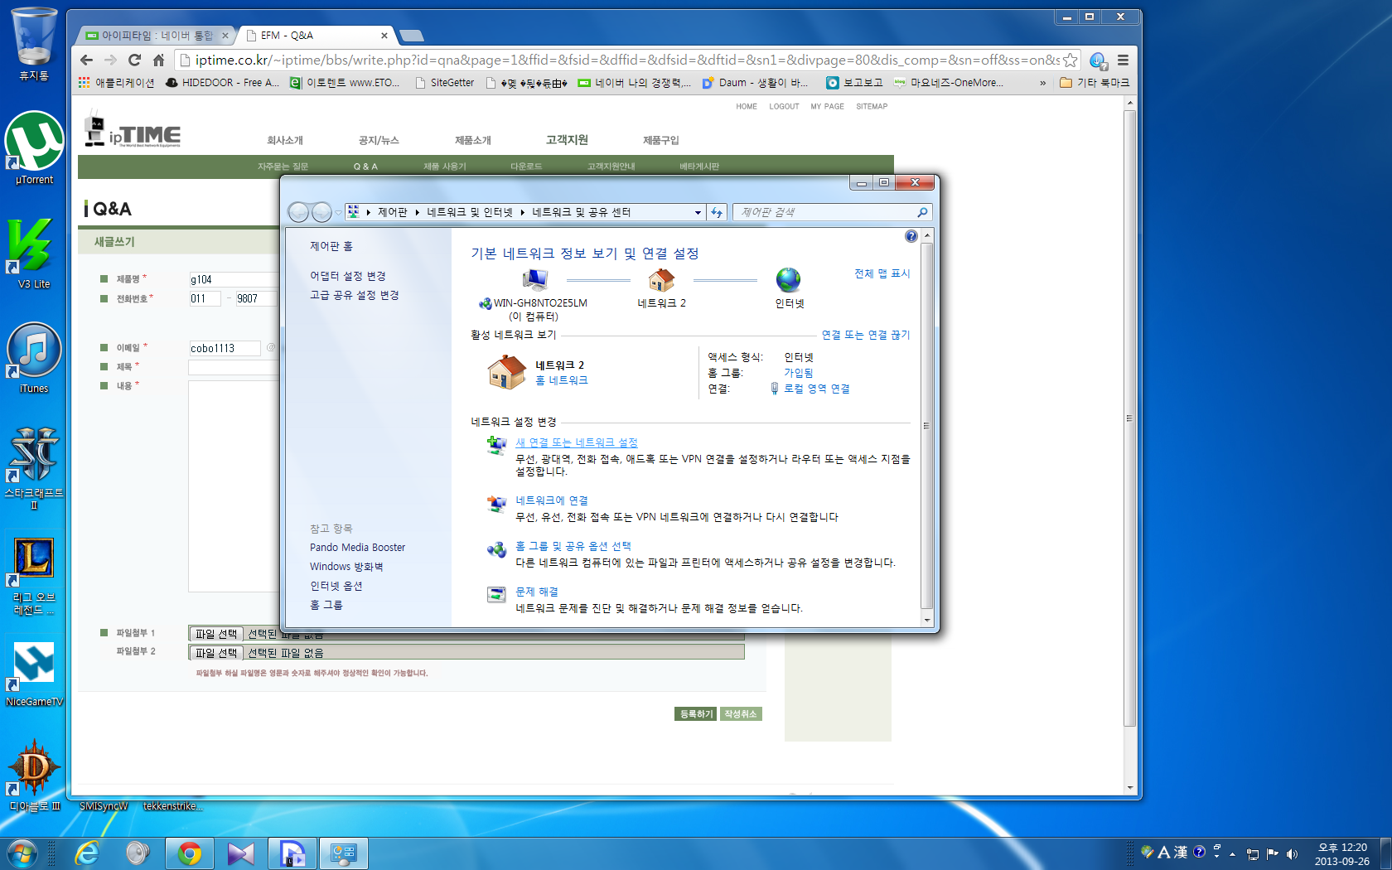The height and width of the screenshot is (870, 1392).
Task: Bookmark this page with the star icon
Action: [x=1070, y=60]
